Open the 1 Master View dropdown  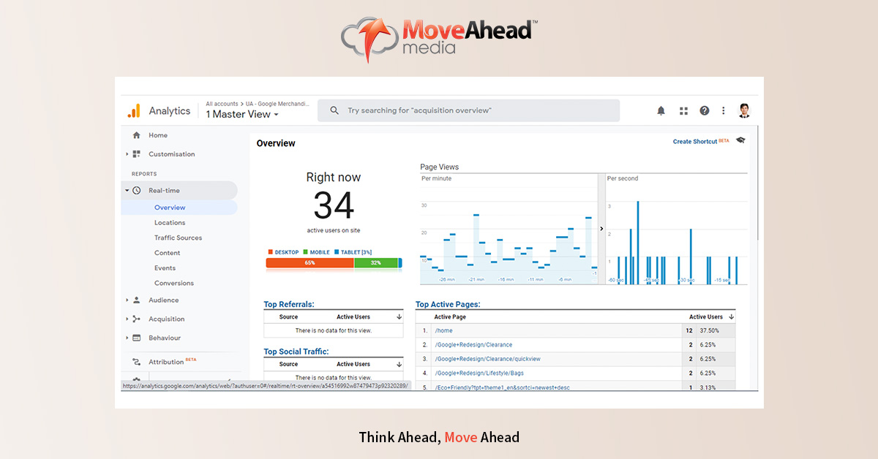[x=242, y=114]
